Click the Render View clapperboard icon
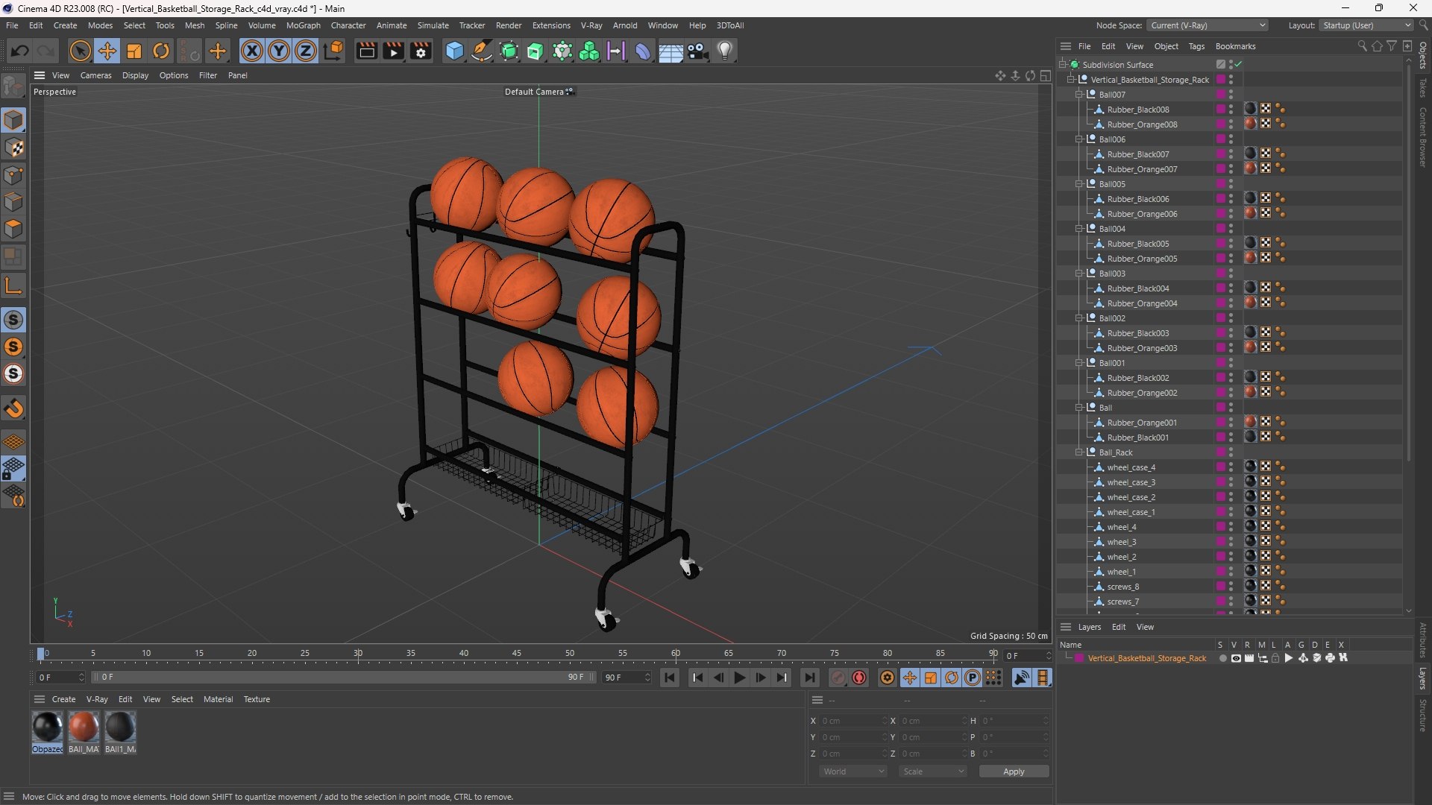The width and height of the screenshot is (1432, 805). click(366, 51)
